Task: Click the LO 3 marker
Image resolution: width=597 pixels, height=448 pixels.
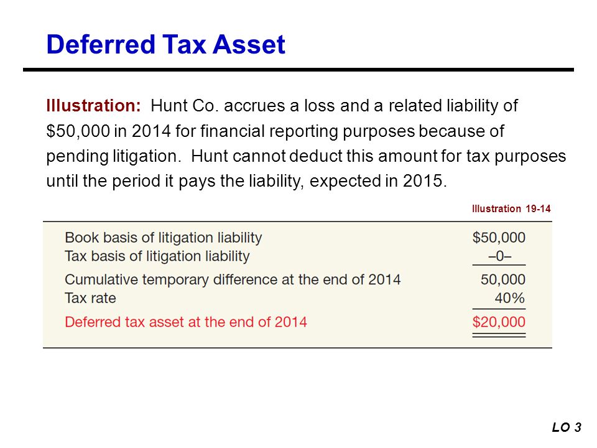Action: point(567,427)
